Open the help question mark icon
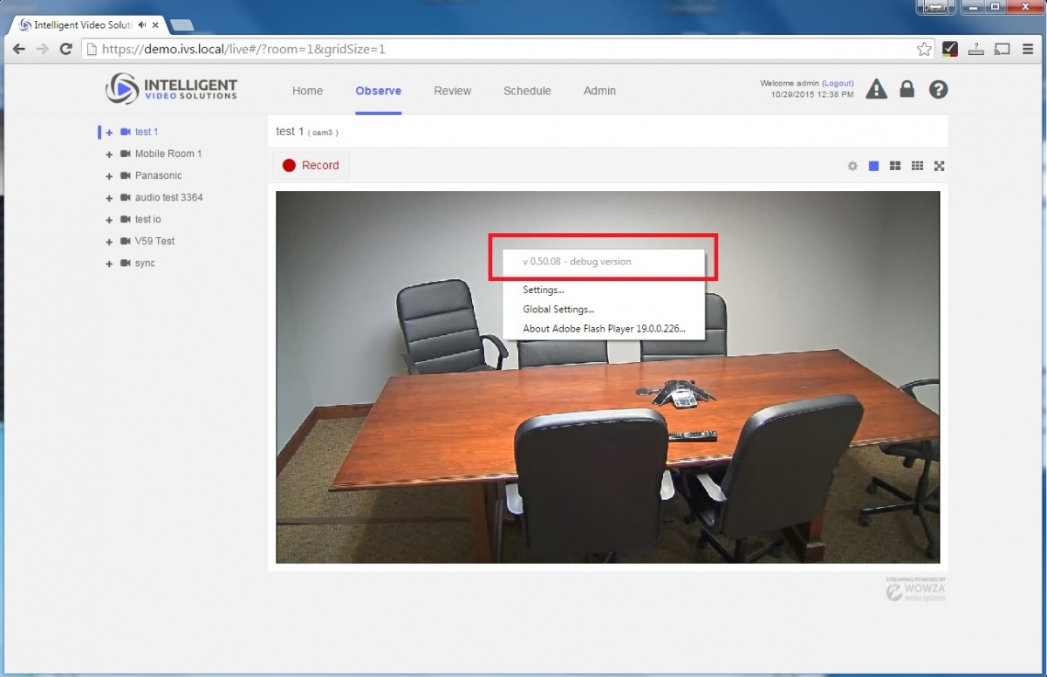Image resolution: width=1047 pixels, height=677 pixels. (x=938, y=89)
